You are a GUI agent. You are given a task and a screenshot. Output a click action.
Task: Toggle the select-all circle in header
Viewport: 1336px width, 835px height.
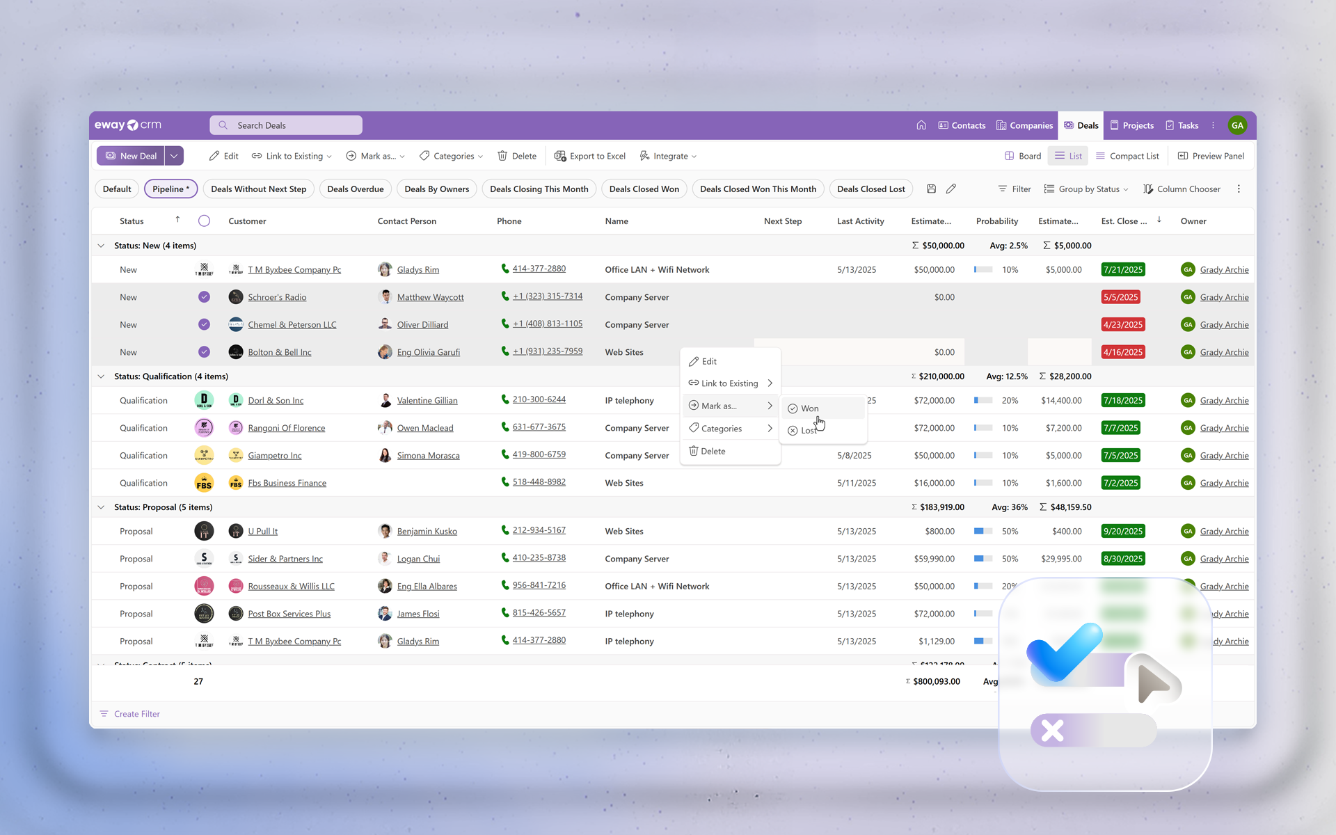(204, 221)
